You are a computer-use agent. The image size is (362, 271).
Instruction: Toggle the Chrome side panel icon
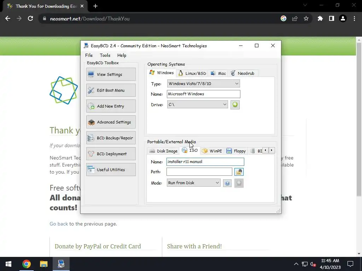332,18
